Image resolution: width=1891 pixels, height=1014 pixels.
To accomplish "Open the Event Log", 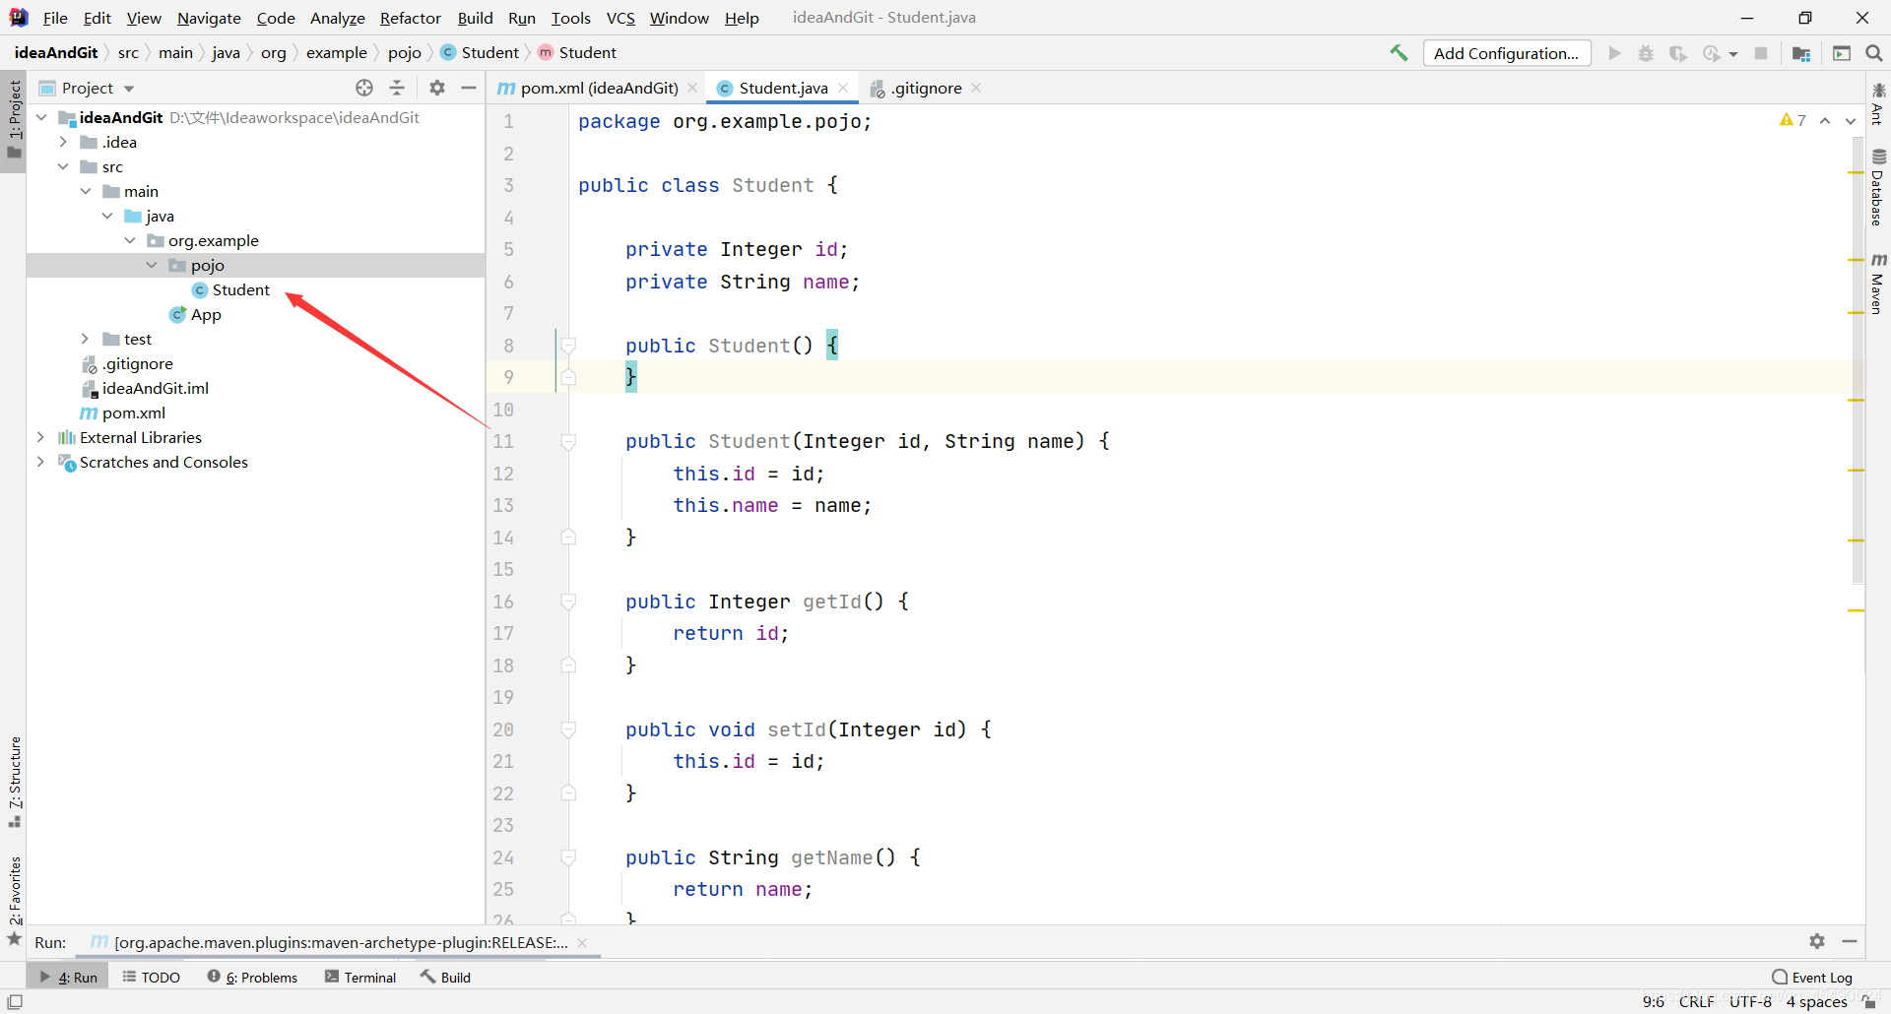I will 1812,977.
